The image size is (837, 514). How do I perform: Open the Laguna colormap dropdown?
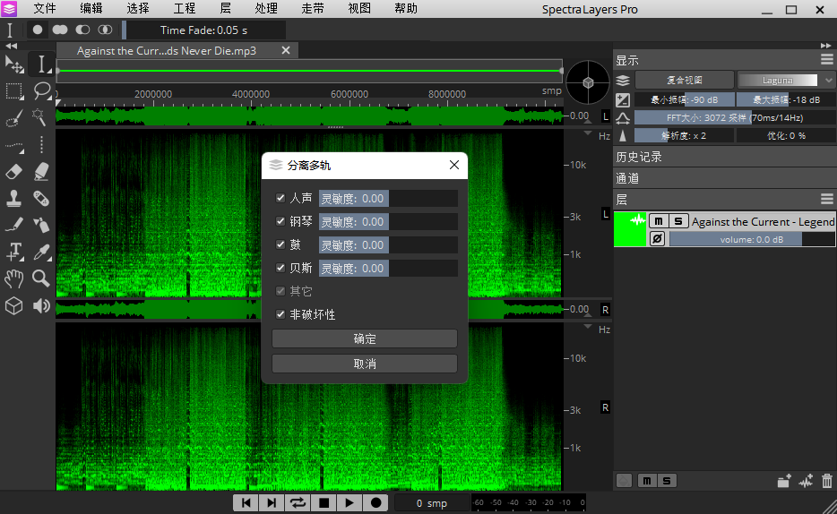pyautogui.click(x=785, y=80)
